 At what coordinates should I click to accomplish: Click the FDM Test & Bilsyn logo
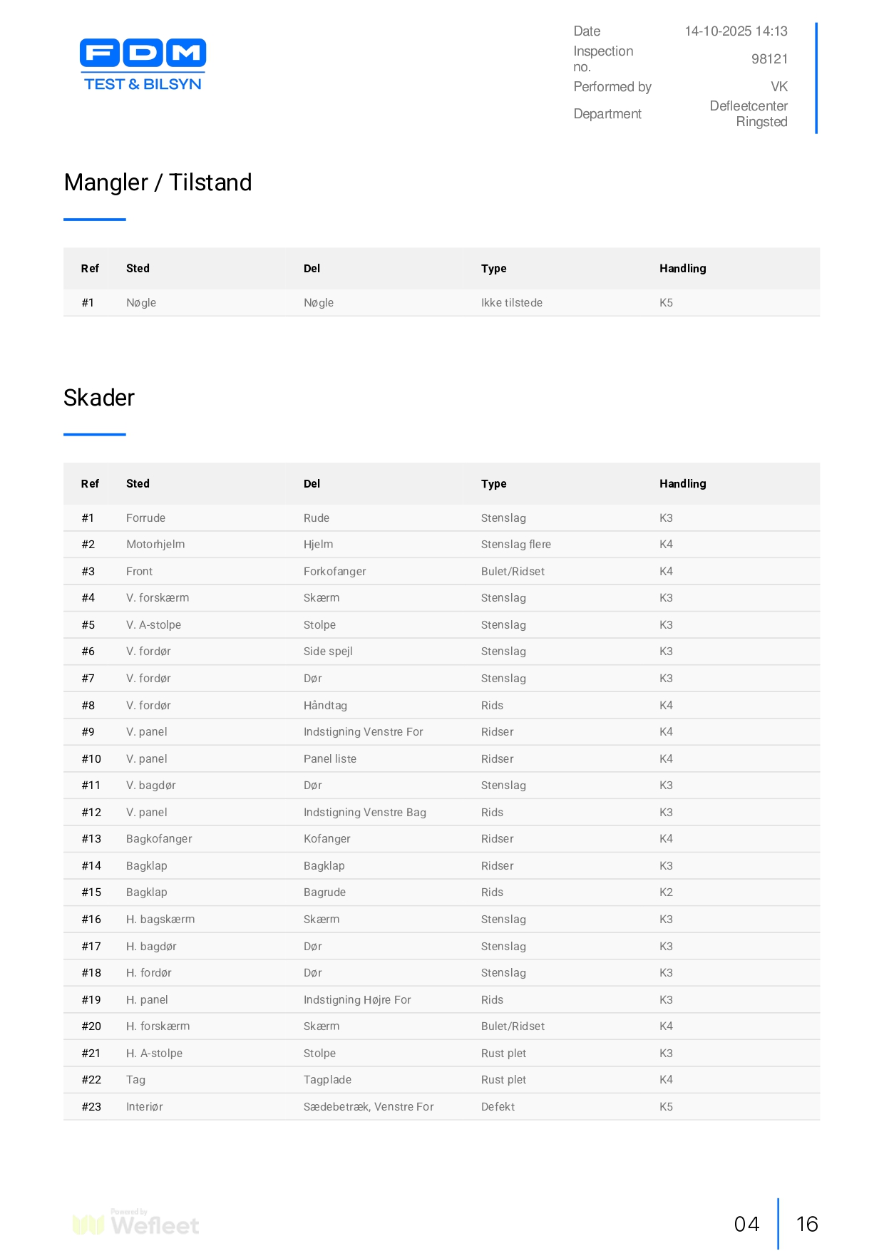143,65
